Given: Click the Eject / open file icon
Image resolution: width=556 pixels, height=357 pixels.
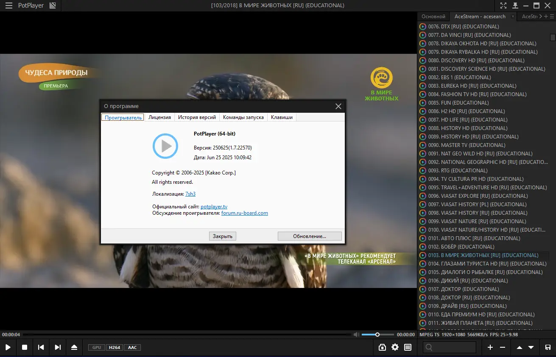Looking at the screenshot, I should pyautogui.click(x=74, y=347).
